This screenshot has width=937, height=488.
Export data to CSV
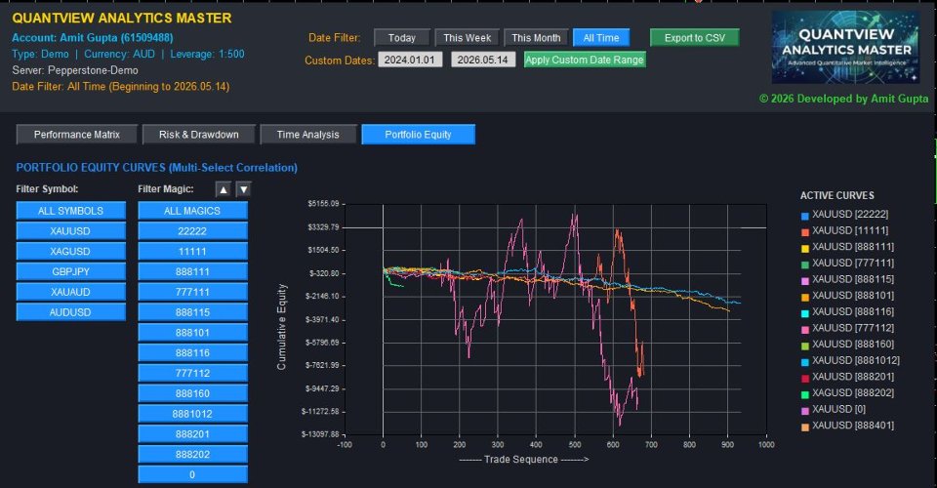click(x=694, y=38)
